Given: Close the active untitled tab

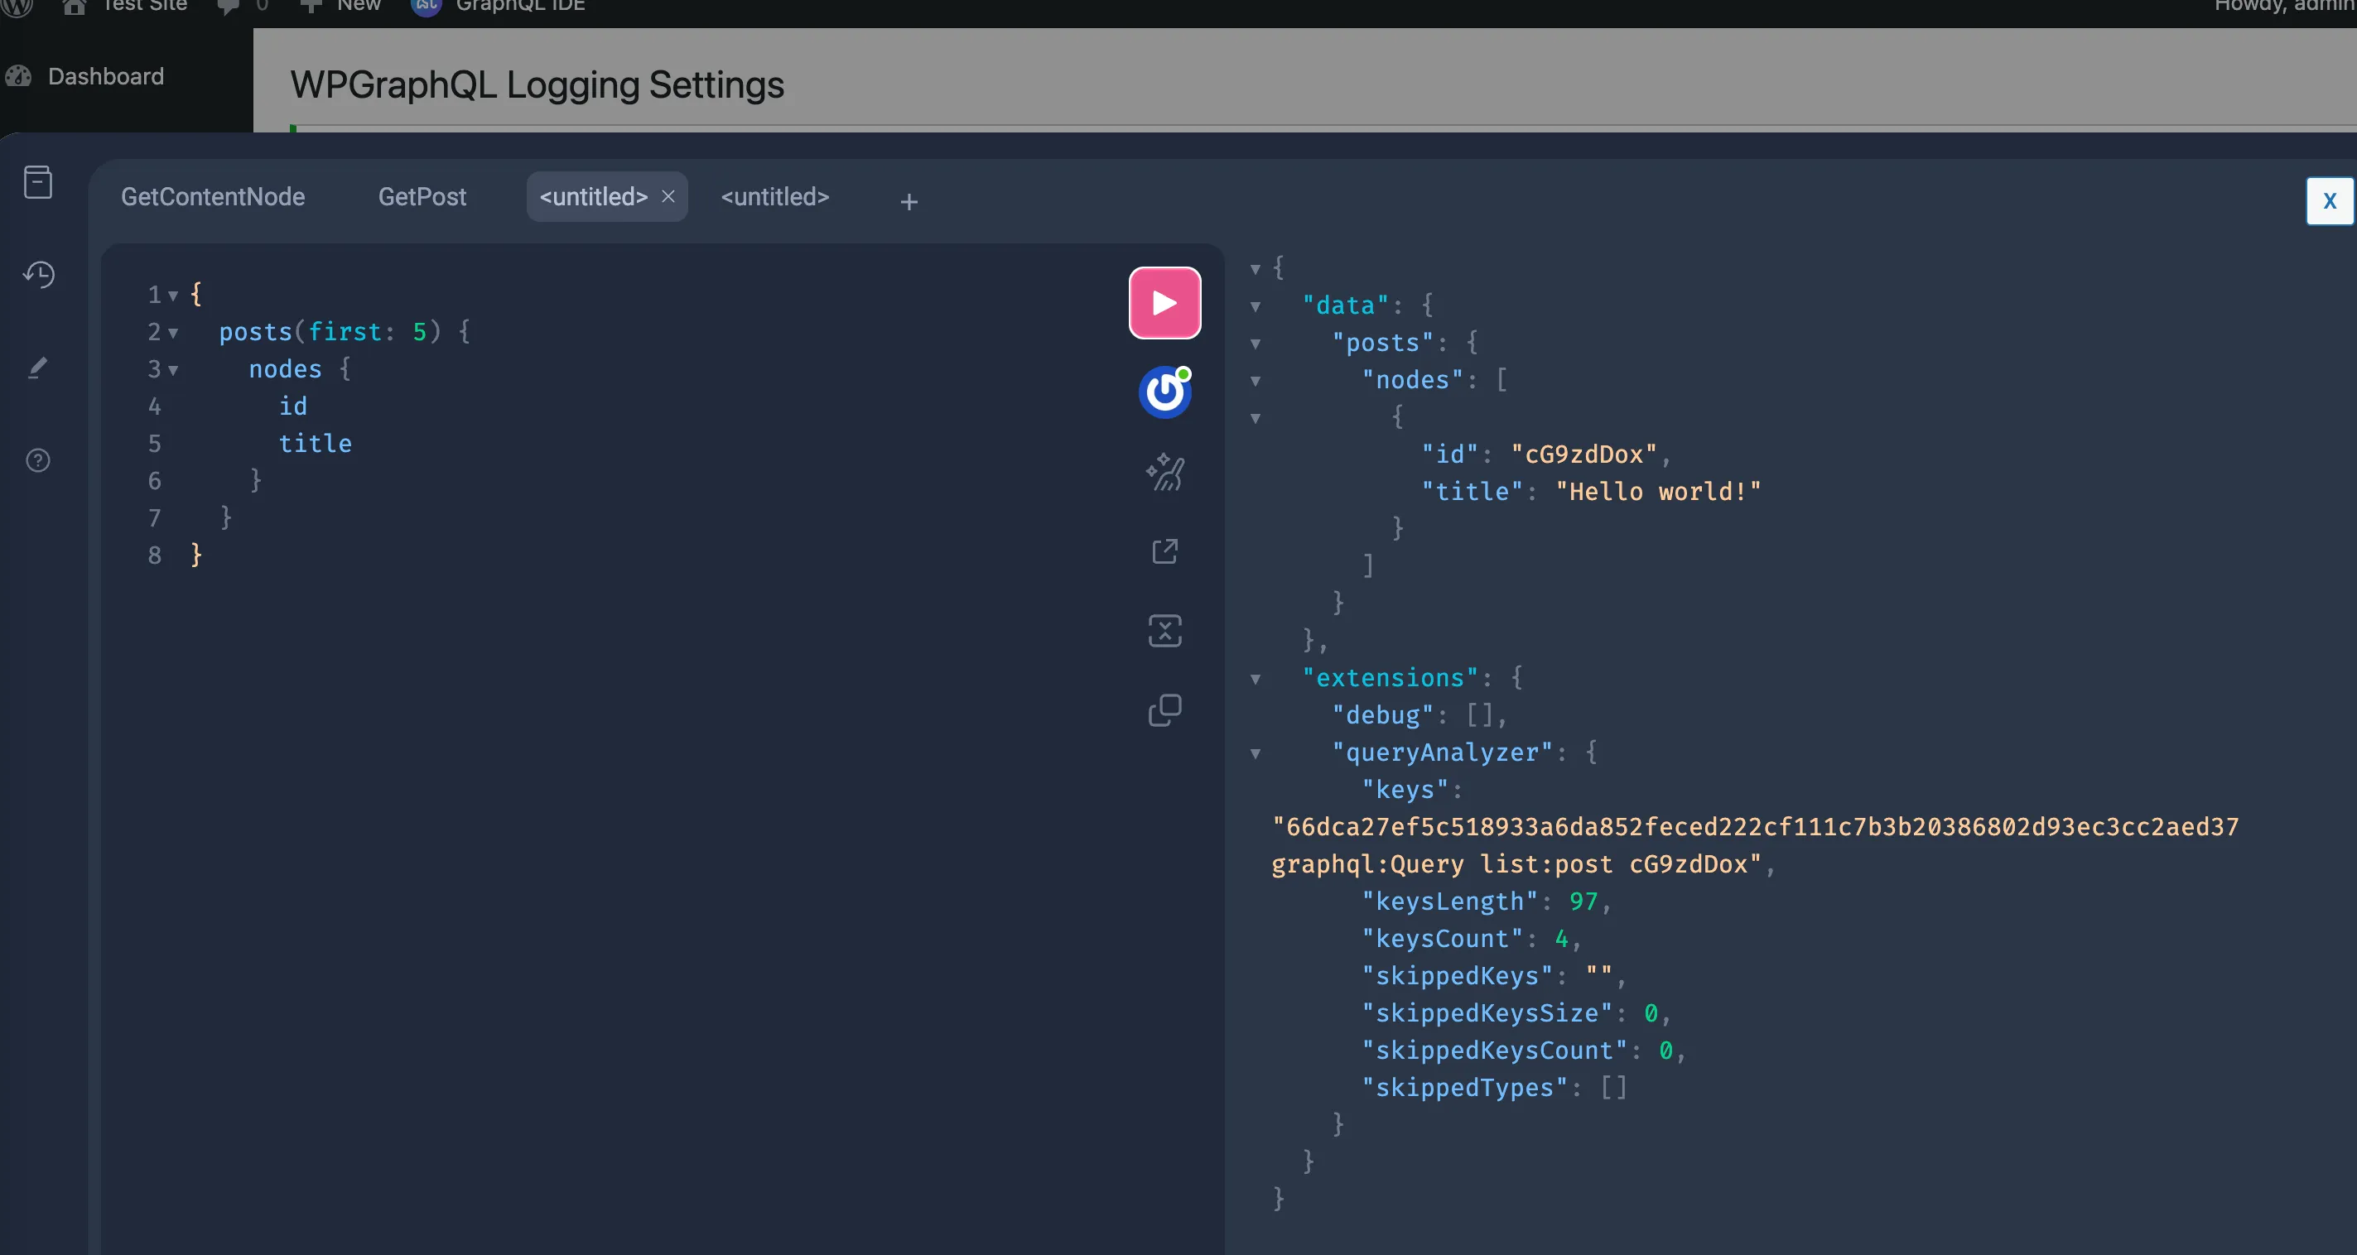Looking at the screenshot, I should tap(668, 197).
